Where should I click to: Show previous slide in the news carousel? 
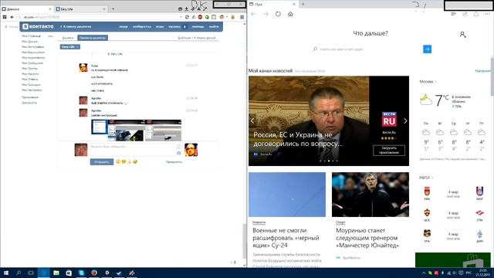(252, 120)
